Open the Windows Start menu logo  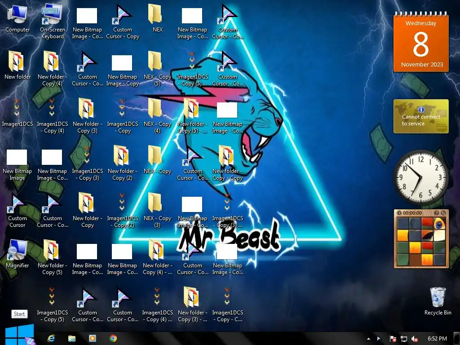tap(20, 335)
